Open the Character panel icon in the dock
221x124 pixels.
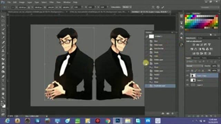tap(181, 33)
